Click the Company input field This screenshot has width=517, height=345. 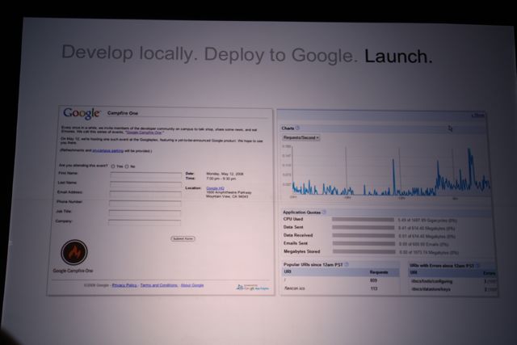tap(145, 223)
